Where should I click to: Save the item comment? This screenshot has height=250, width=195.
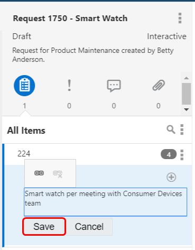pyautogui.click(x=44, y=227)
